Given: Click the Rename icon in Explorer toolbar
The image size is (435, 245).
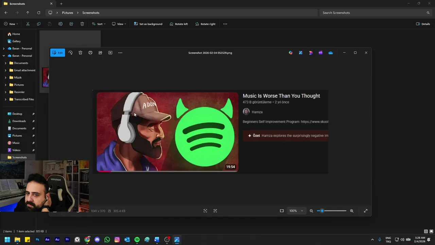Looking at the screenshot, I should [60, 24].
